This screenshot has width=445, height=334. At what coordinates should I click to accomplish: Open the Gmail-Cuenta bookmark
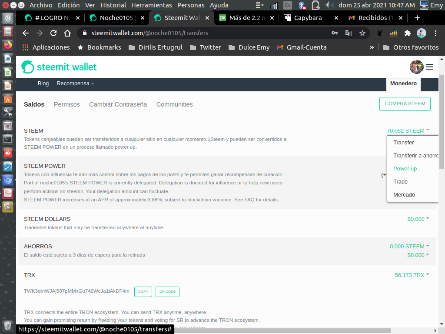click(x=302, y=47)
